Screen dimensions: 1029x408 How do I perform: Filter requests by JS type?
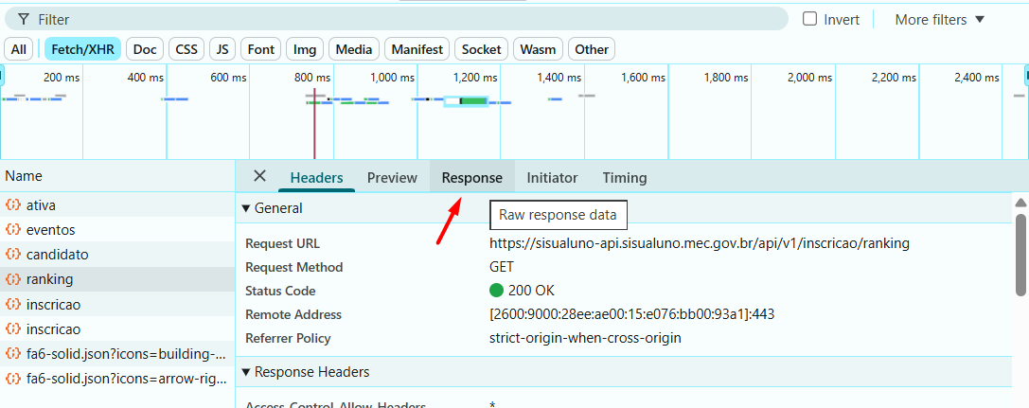(x=222, y=49)
